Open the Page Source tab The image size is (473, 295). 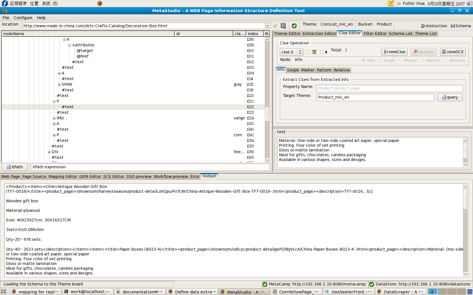point(34,176)
